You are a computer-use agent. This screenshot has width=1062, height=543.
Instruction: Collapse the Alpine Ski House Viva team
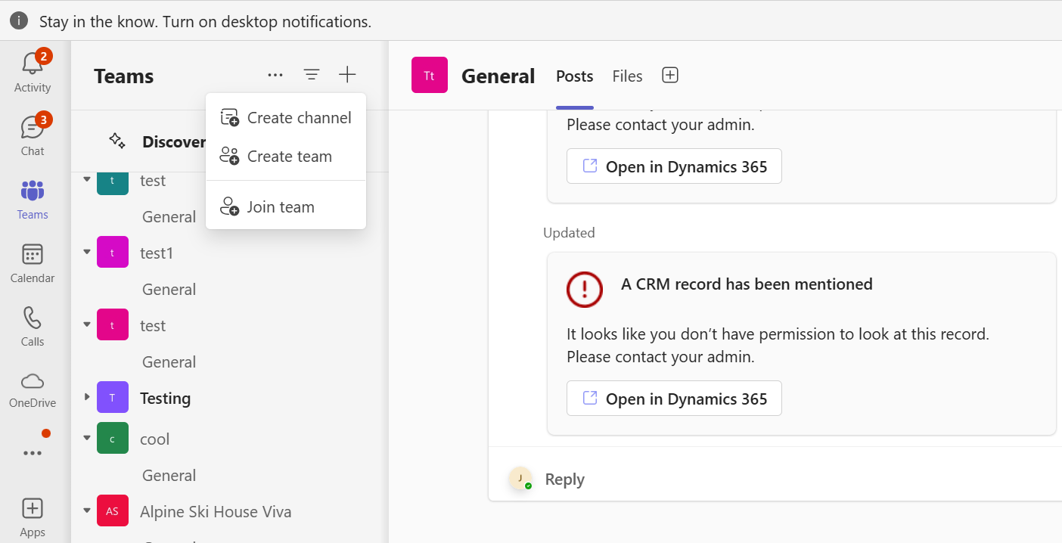pos(87,511)
